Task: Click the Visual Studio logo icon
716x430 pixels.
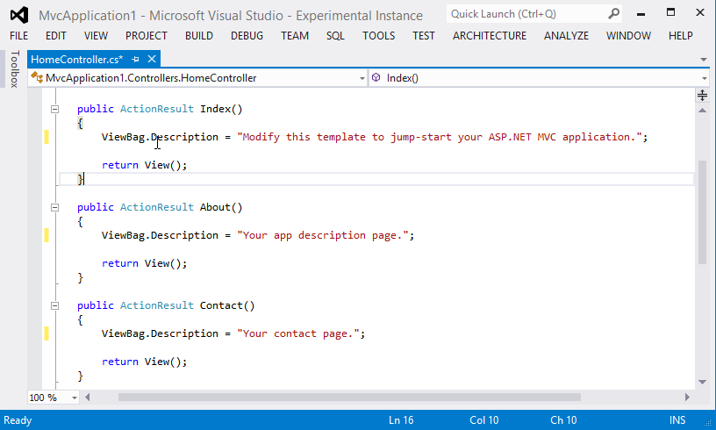Action: click(x=18, y=15)
